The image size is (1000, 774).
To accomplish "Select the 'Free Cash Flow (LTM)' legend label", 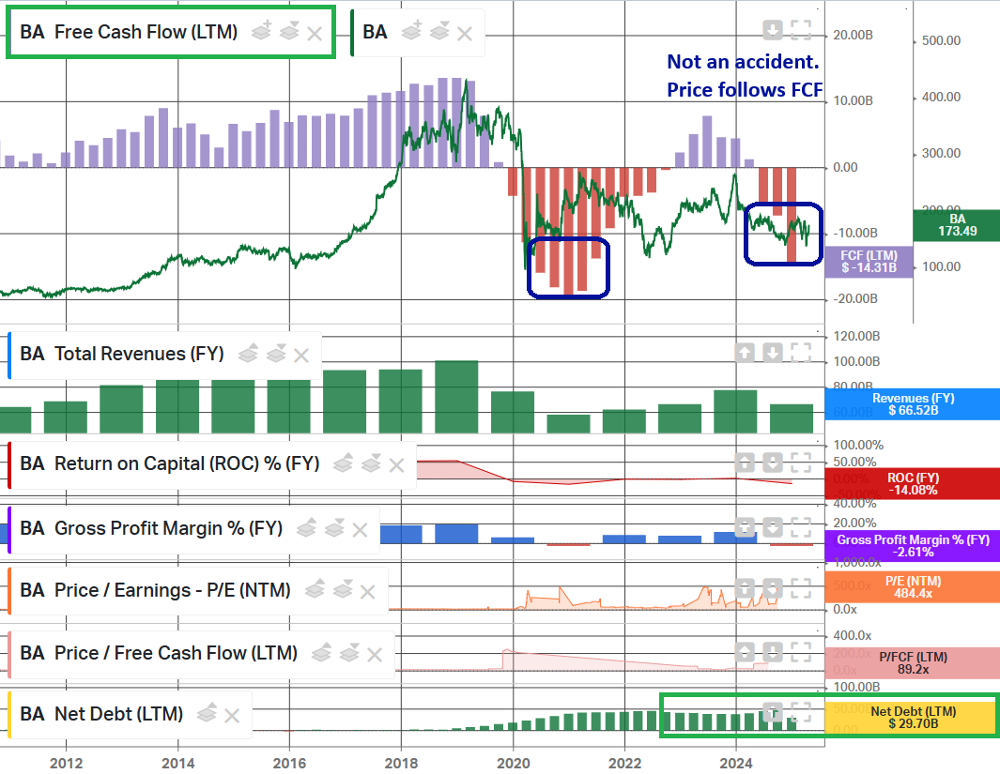I will 146,32.
